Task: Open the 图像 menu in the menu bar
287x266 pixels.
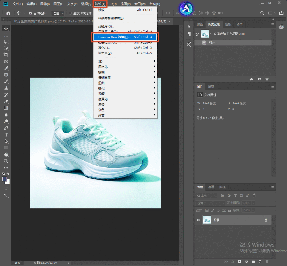Action: tap(45, 4)
